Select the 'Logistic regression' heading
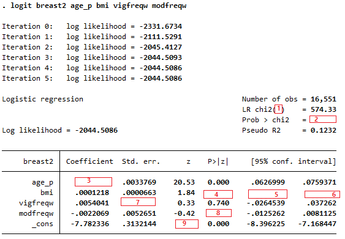The width and height of the screenshot is (345, 239). coord(43,100)
